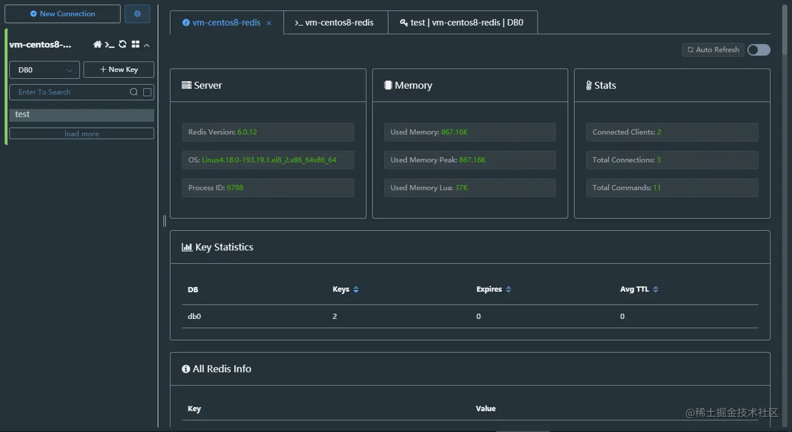Click the load more button
The image size is (792, 432).
tap(82, 134)
